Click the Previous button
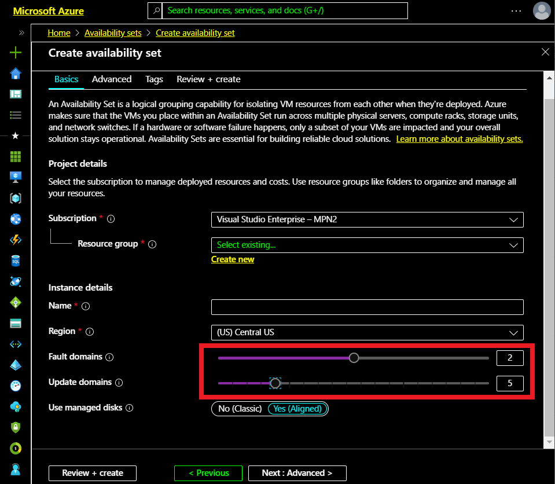 (x=208, y=473)
